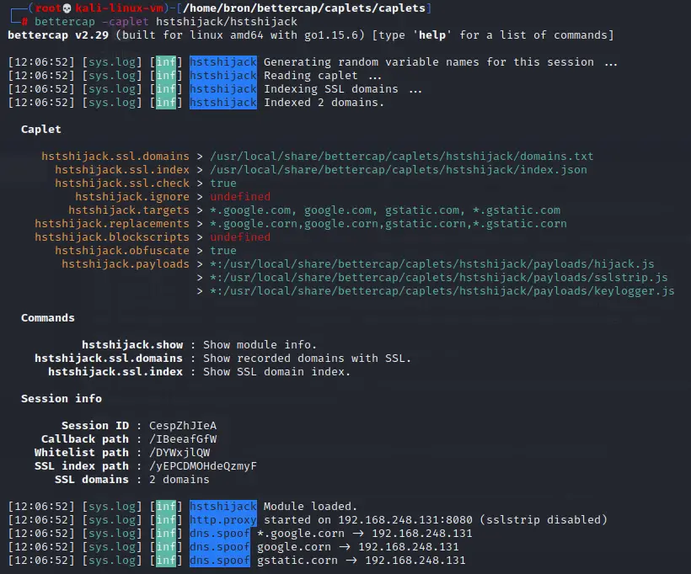
Task: Click the index.json file path value
Action: coord(399,170)
